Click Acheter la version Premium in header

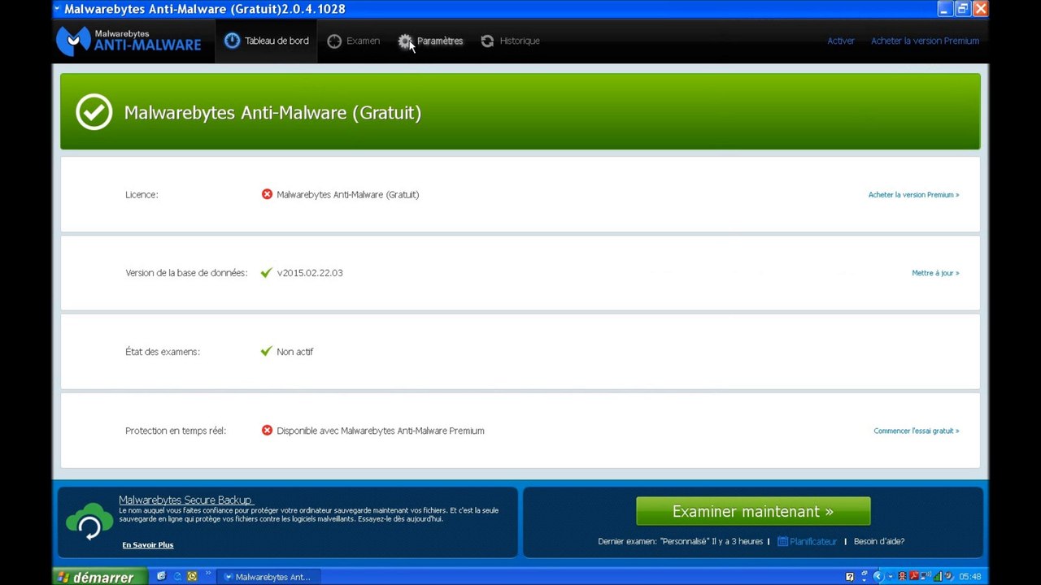(925, 41)
